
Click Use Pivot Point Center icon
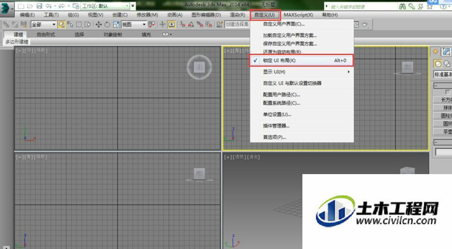click(152, 25)
